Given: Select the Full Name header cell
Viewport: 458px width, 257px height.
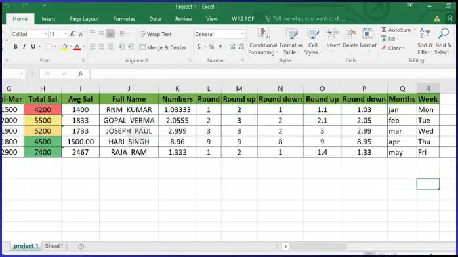Looking at the screenshot, I should (x=129, y=99).
